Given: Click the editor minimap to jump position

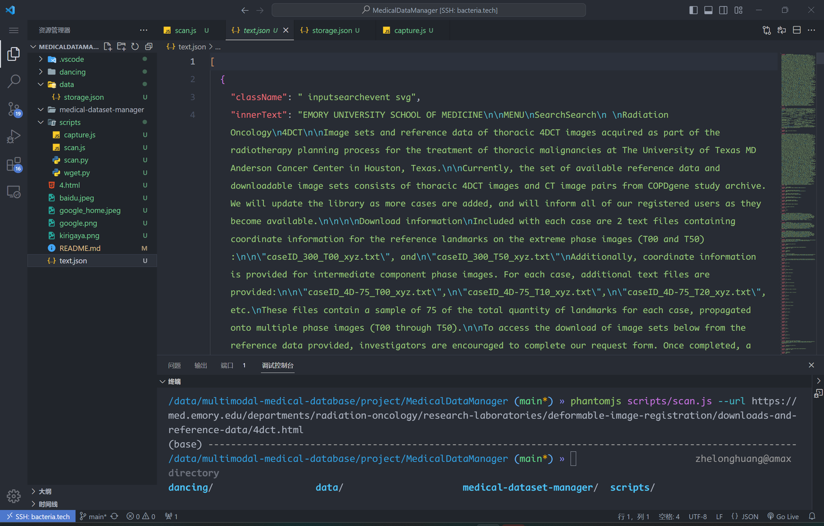Looking at the screenshot, I should point(798,172).
